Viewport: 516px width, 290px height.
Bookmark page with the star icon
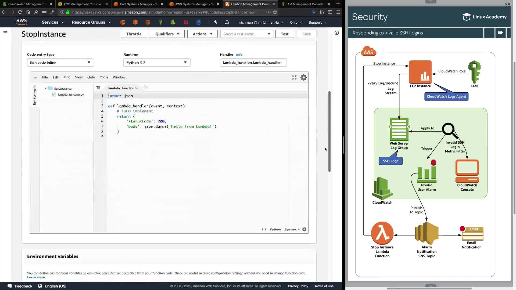275,12
